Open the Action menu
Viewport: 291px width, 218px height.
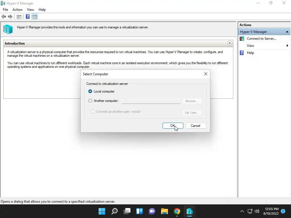17,10
